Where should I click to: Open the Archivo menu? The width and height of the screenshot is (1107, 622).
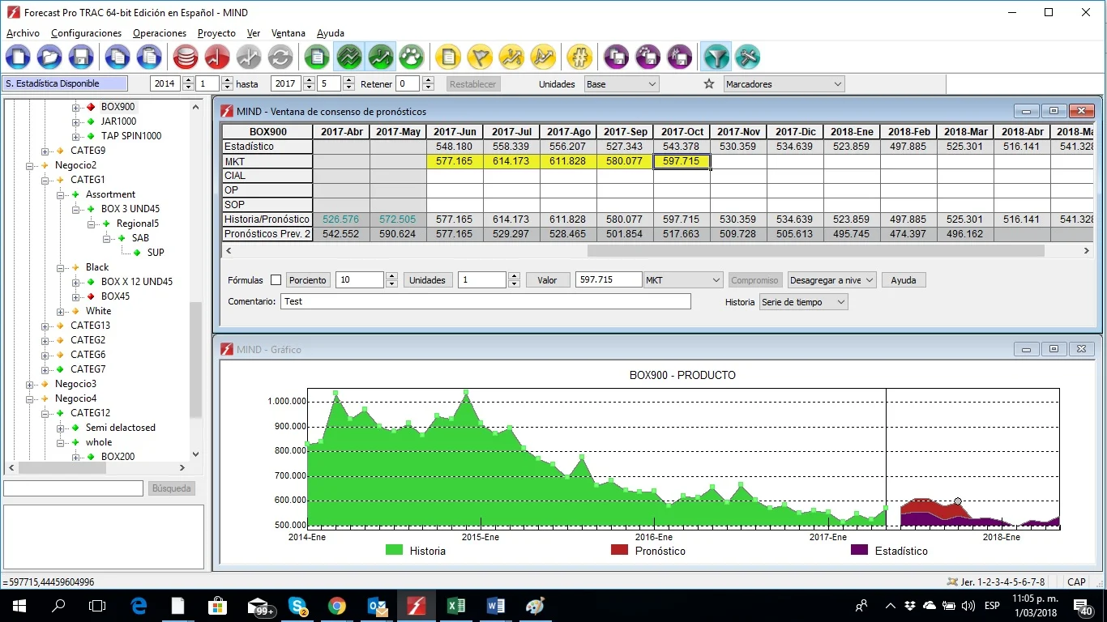tap(23, 33)
